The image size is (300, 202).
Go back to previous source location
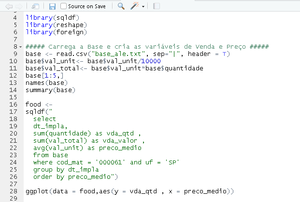pyautogui.click(x=9, y=6)
